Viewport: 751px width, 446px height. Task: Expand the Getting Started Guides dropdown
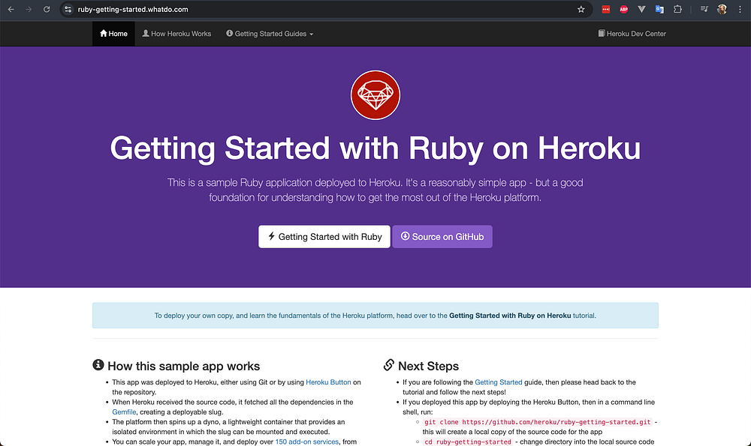click(x=270, y=34)
